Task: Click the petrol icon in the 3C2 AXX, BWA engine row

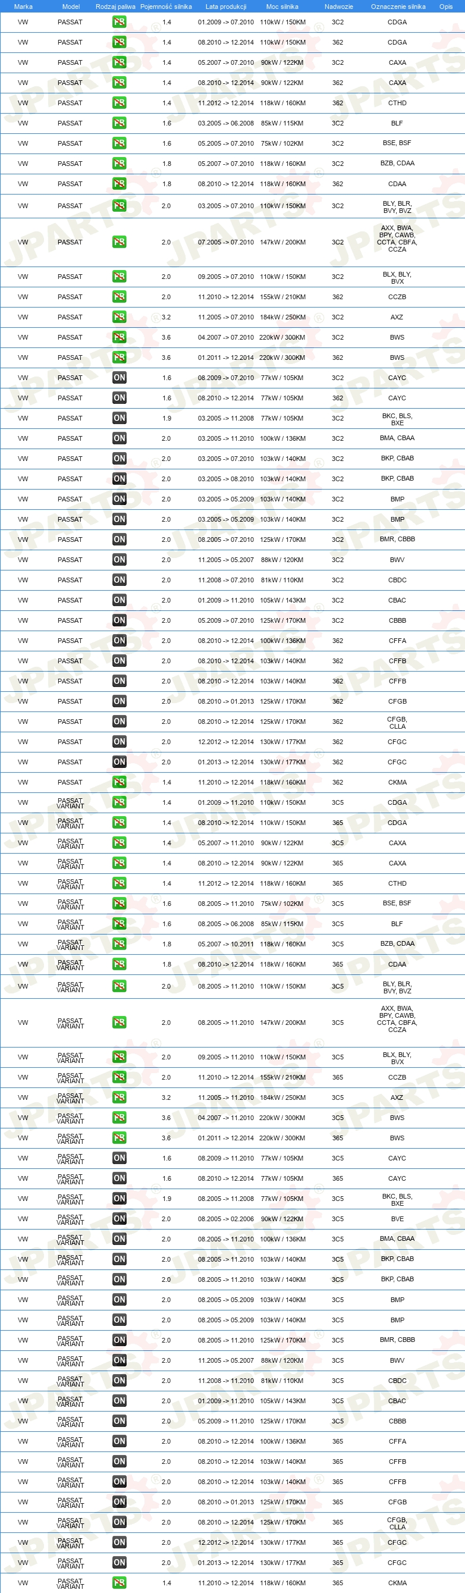Action: (120, 242)
